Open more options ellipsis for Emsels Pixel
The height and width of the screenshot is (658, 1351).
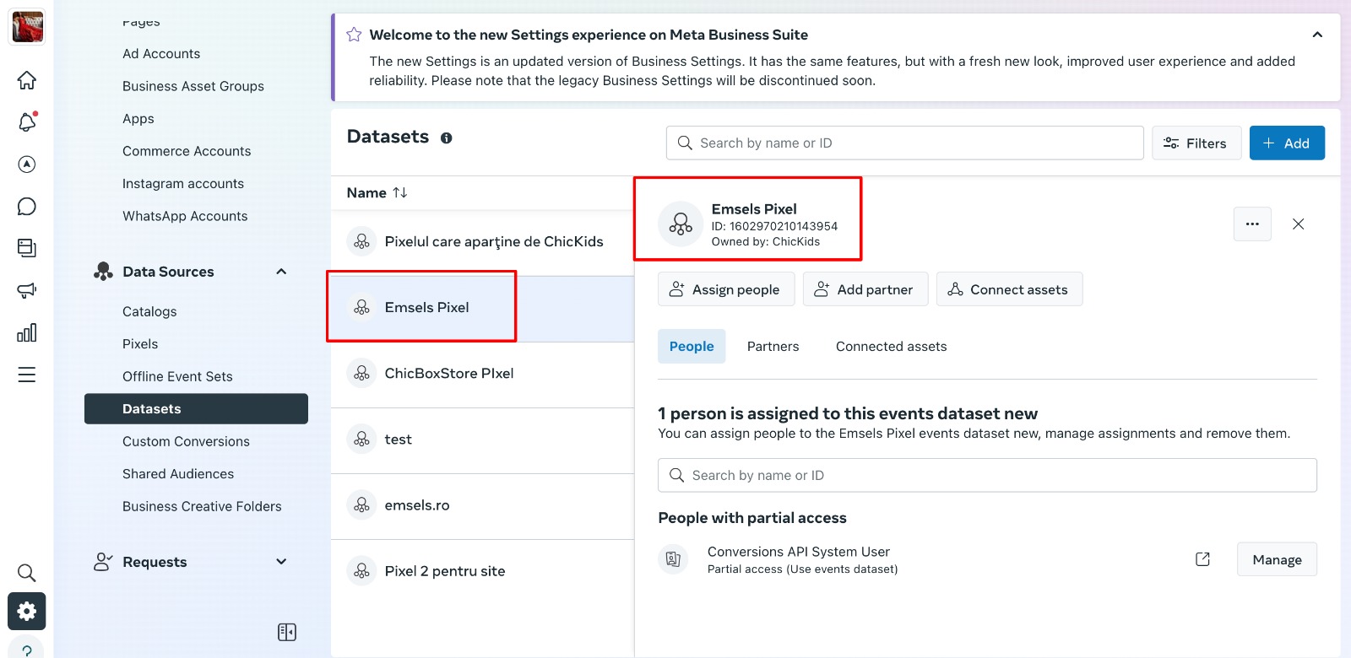coord(1252,224)
